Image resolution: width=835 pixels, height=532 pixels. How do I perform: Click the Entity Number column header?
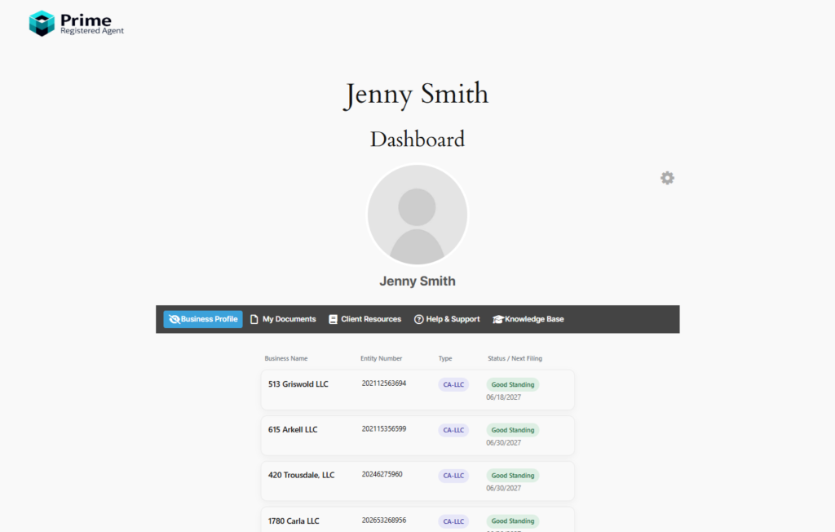[382, 358]
